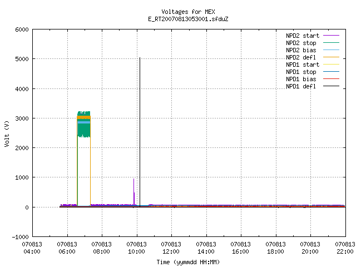Image resolution: width=356 pixels, height=267 pixels.
Task: Click the 2000 y-axis tick label
Action: (22, 148)
